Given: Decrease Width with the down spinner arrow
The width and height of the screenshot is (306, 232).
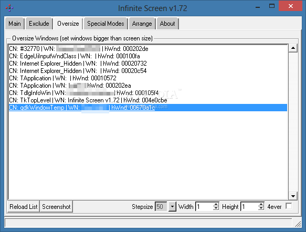Looking at the screenshot, I should coord(216,208).
